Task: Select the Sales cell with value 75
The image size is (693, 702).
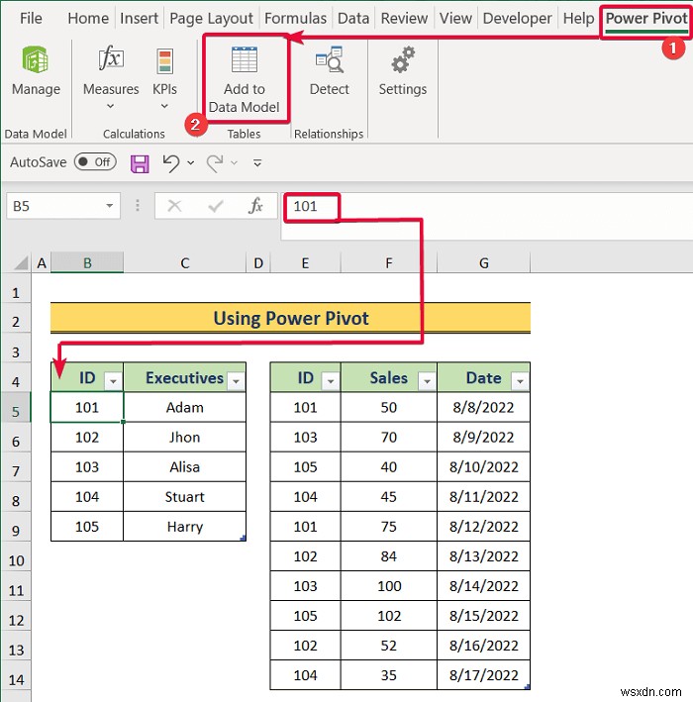Action: 389,527
